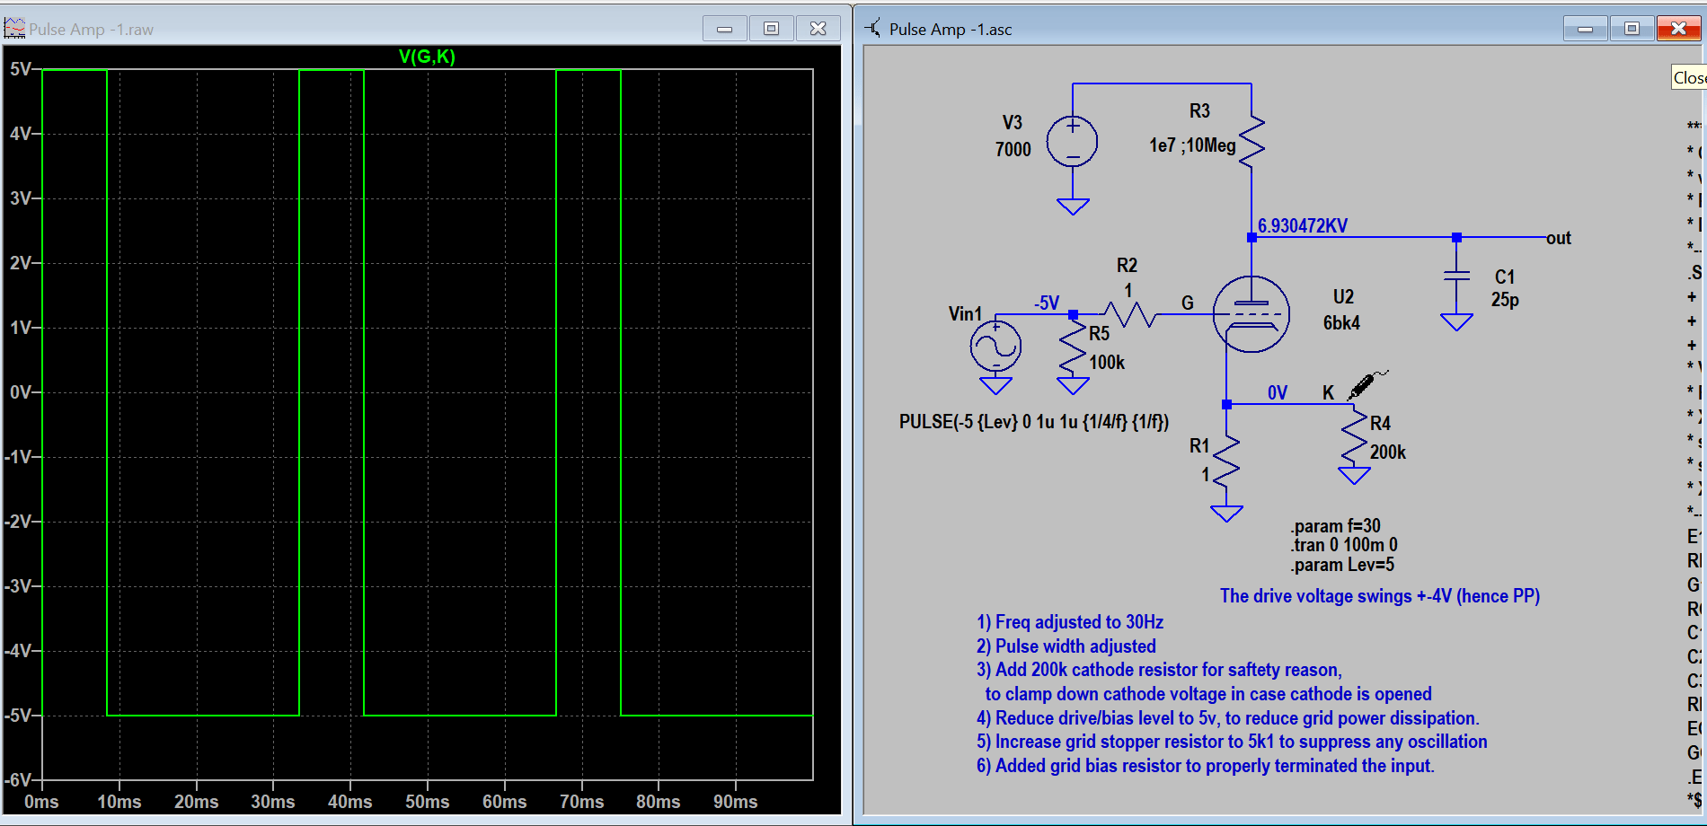This screenshot has height=826, width=1707.
Task: Click the voltage probe cursor near node K
Action: tap(1366, 384)
